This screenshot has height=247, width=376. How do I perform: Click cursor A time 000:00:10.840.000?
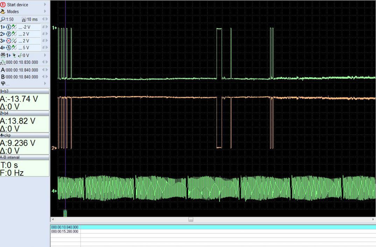[22, 70]
